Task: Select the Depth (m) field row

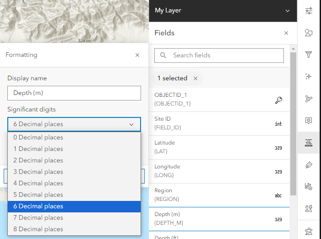Action: (x=219, y=219)
